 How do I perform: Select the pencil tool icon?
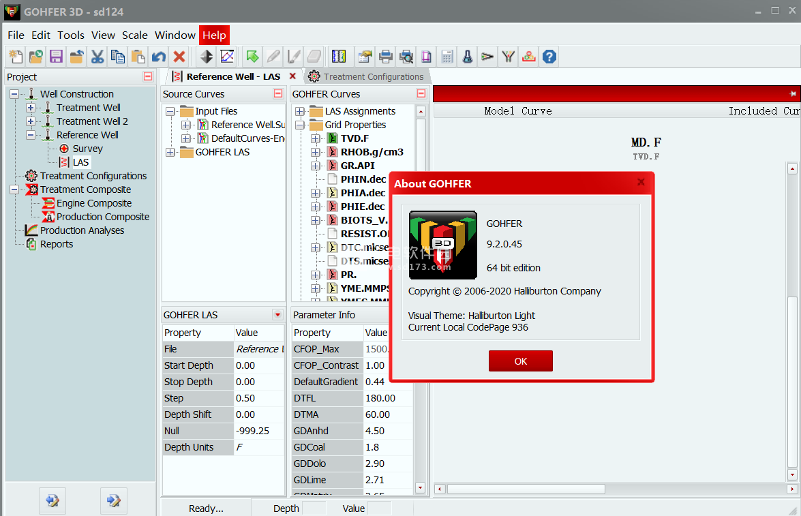tap(273, 57)
